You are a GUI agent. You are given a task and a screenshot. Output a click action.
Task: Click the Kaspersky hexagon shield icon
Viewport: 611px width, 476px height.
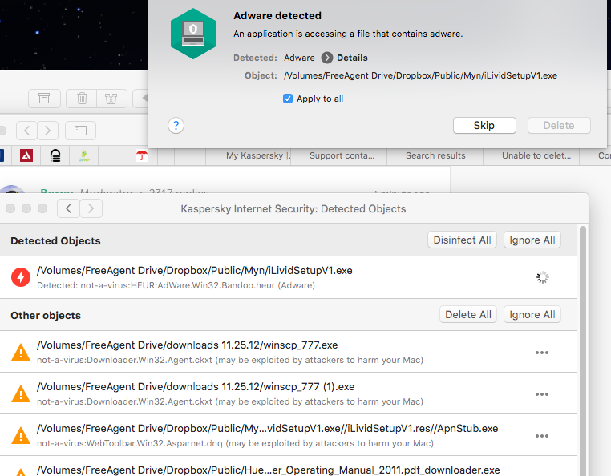[193, 34]
